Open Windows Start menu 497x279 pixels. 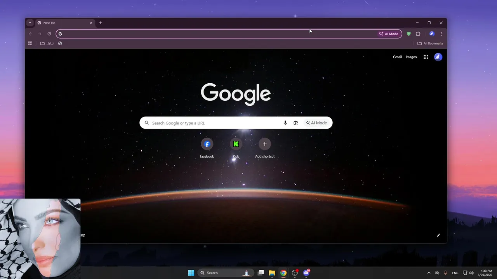click(x=191, y=273)
